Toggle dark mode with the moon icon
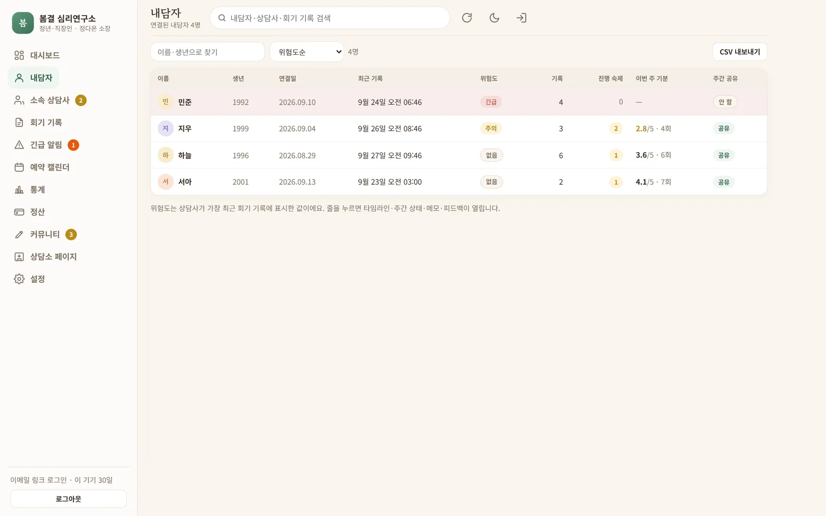Viewport: 826px width, 516px height. point(494,18)
